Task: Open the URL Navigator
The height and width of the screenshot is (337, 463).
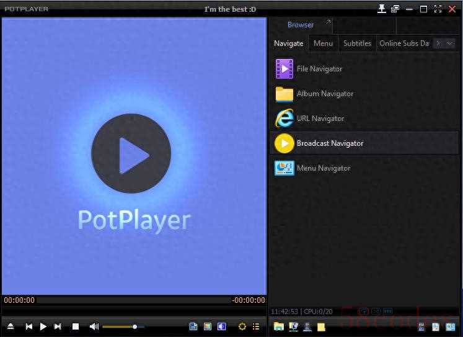Action: click(x=320, y=119)
